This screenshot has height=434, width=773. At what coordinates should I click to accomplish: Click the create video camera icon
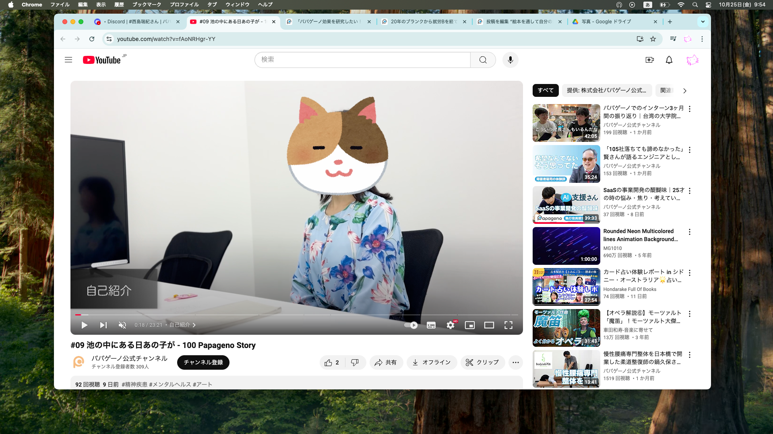[649, 60]
